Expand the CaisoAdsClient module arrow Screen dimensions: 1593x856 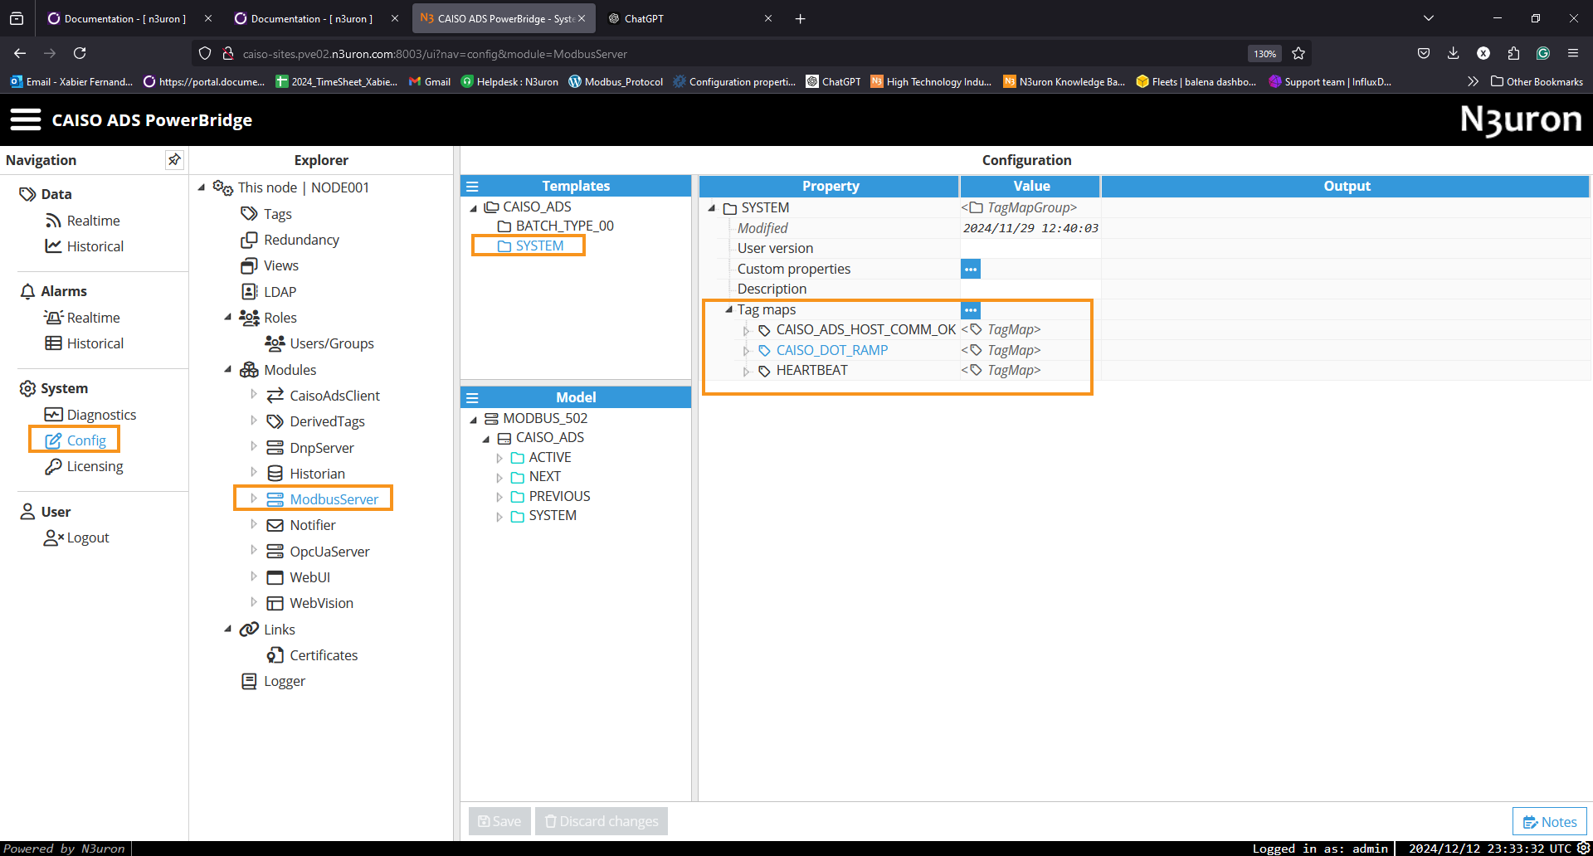254,395
